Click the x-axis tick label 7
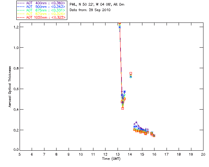Viewport: 209px width, 167px height. pos(44,154)
